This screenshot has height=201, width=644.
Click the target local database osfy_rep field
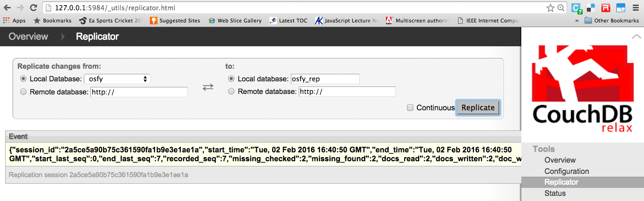pos(325,79)
